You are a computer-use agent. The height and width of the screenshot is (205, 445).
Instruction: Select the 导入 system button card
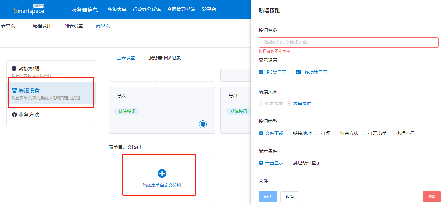tap(162, 110)
